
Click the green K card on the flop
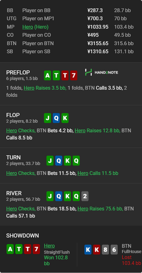click(x=65, y=118)
